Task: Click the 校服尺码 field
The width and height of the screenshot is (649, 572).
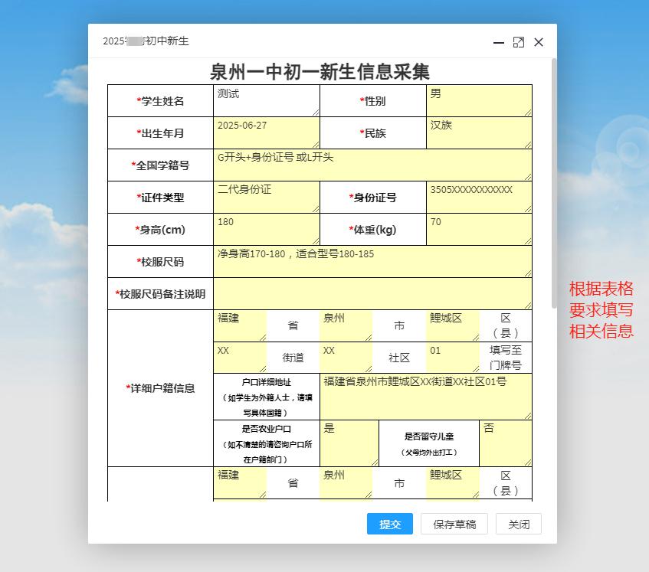Action: click(x=372, y=262)
